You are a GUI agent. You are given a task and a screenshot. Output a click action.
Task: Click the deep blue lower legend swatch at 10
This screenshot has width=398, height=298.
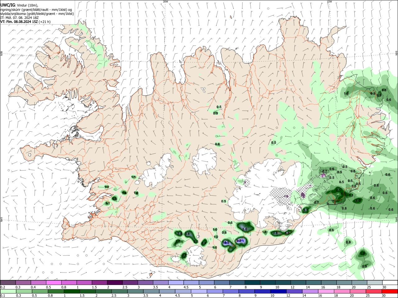point(278,291)
